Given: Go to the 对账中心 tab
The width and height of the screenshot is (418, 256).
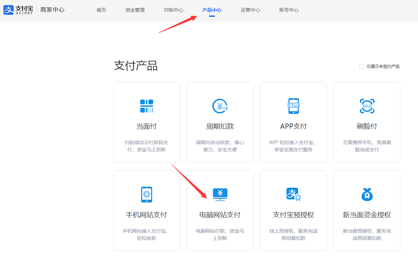Looking at the screenshot, I should coord(173,10).
